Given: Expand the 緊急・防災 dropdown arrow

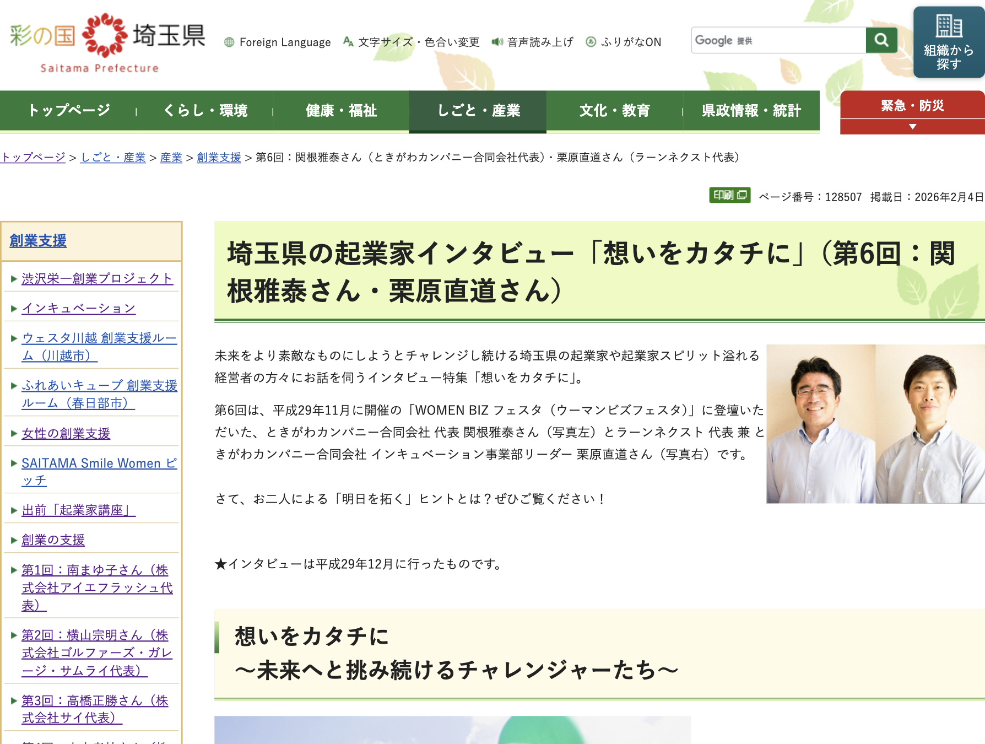Looking at the screenshot, I should (912, 127).
